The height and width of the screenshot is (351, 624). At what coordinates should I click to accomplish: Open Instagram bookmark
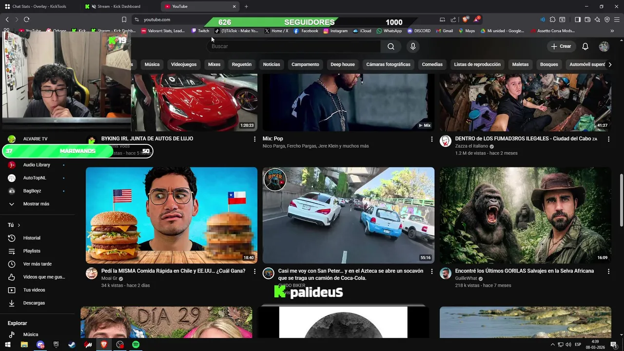[335, 31]
